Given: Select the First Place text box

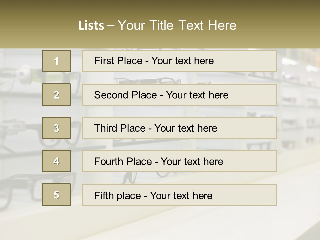Looking at the screenshot, I should pos(179,61).
